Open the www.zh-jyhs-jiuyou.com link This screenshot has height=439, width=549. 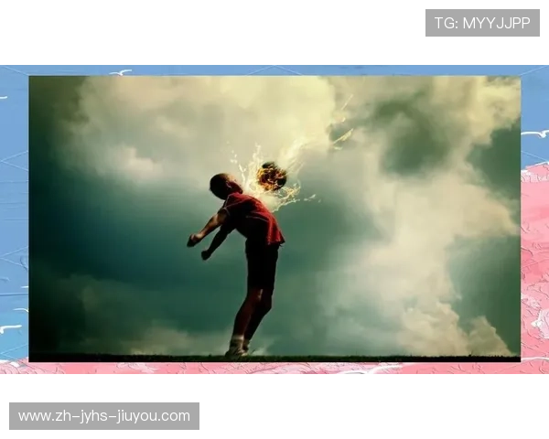pyautogui.click(x=105, y=416)
